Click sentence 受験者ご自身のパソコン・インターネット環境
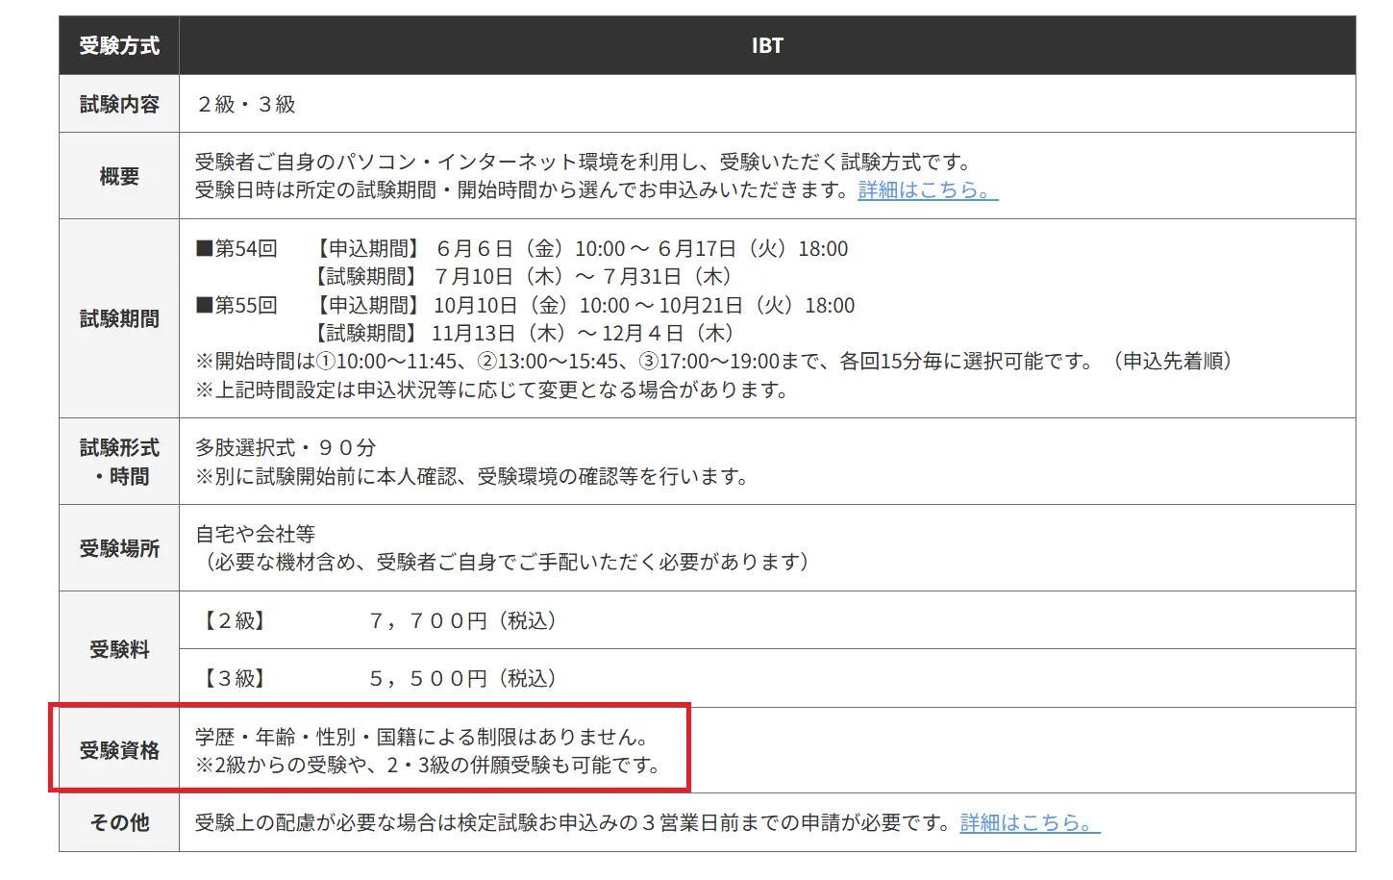The image size is (1393, 880). point(586,163)
